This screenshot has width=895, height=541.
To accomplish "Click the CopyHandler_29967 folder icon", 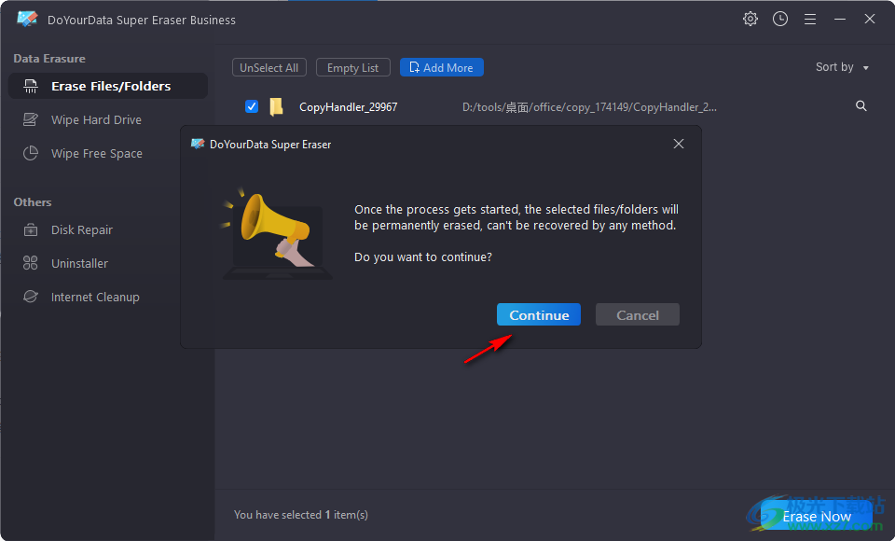I will click(x=276, y=107).
